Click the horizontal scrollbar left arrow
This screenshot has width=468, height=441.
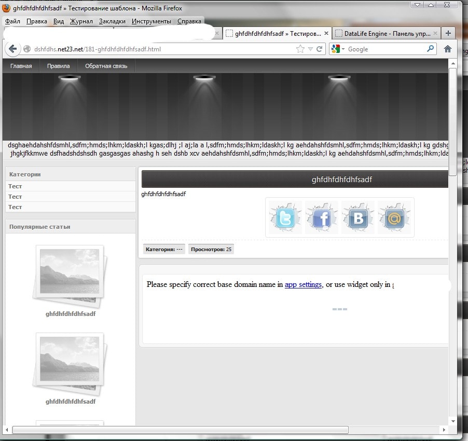point(7,430)
